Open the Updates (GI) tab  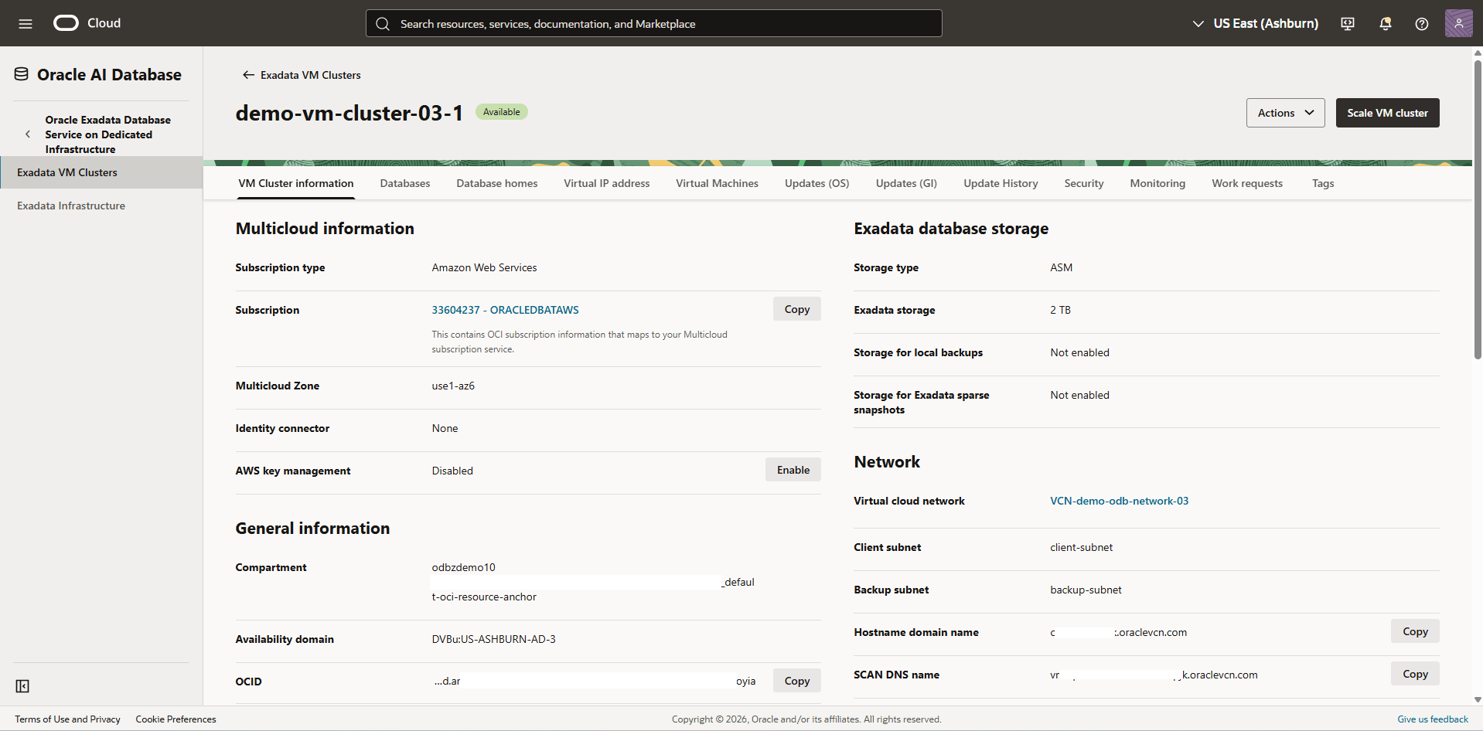click(906, 183)
